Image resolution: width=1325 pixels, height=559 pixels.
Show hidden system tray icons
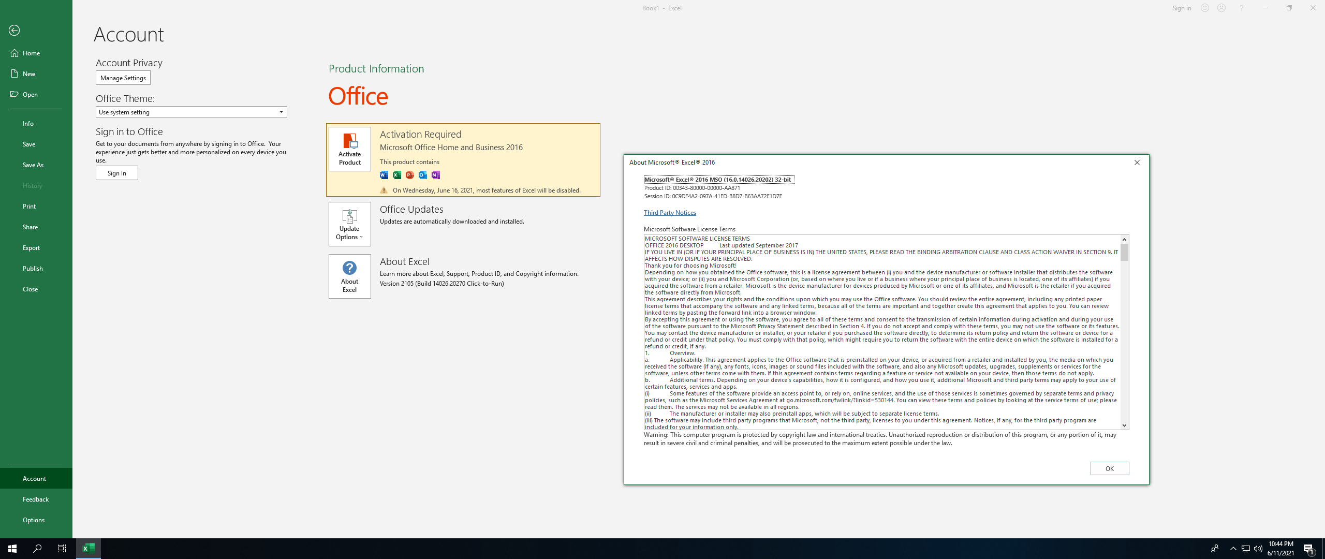[x=1233, y=549]
